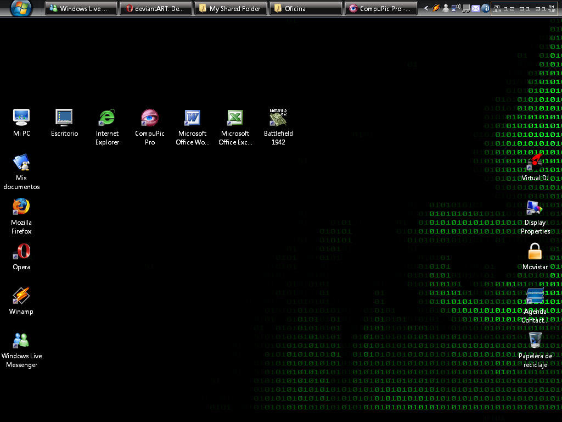This screenshot has width=562, height=422.
Task: Open the Windows Start orb
Action: [x=20, y=8]
